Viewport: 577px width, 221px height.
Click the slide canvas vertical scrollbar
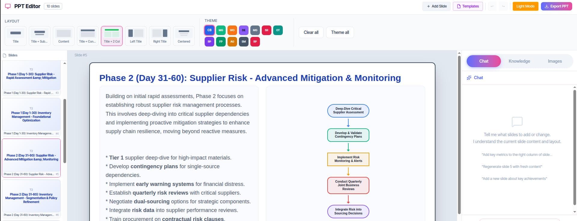(459, 135)
